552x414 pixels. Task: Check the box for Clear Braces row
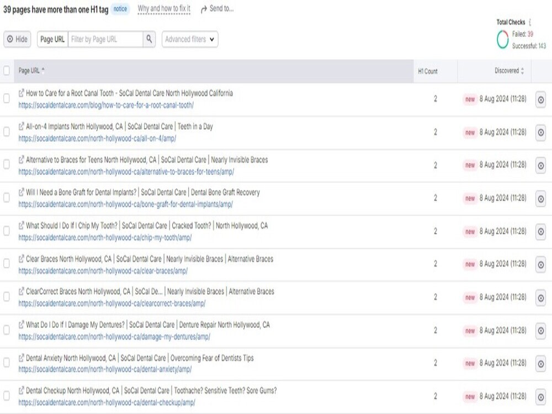[6, 263]
